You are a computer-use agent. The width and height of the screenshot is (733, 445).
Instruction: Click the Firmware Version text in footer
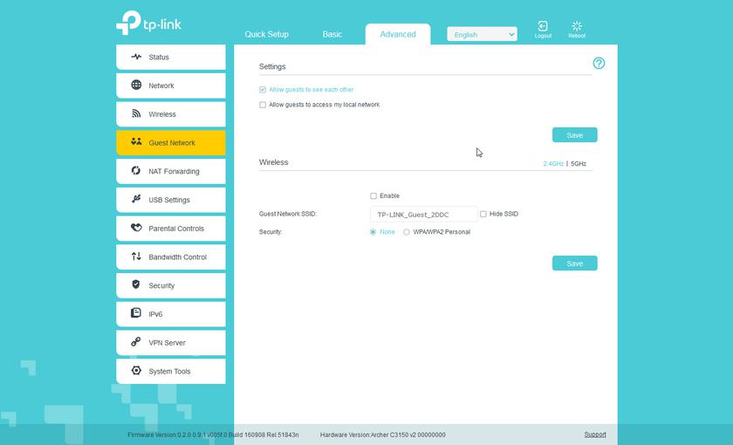213,435
